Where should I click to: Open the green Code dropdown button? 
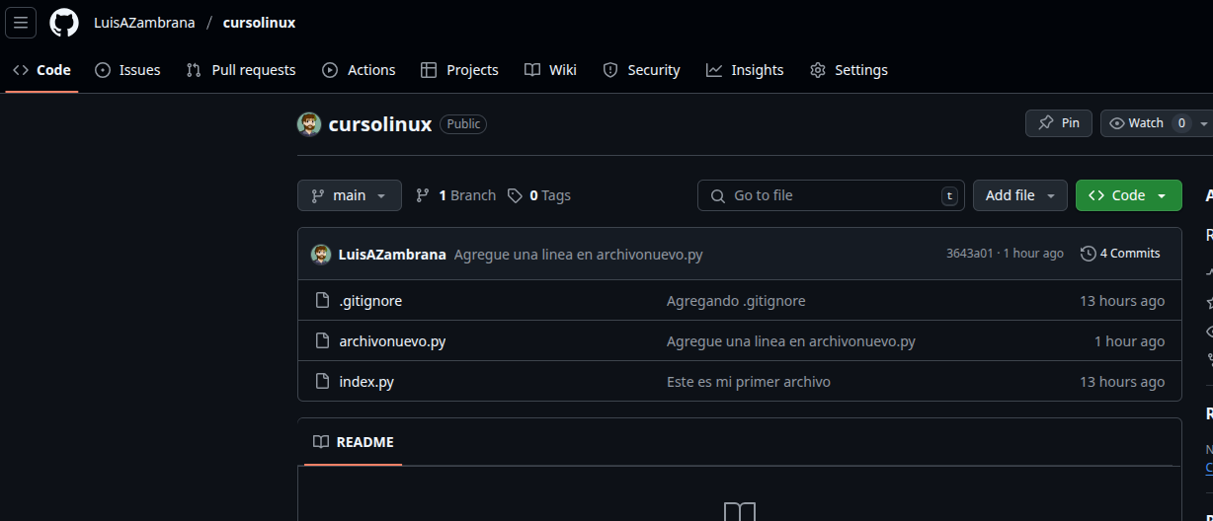1128,195
